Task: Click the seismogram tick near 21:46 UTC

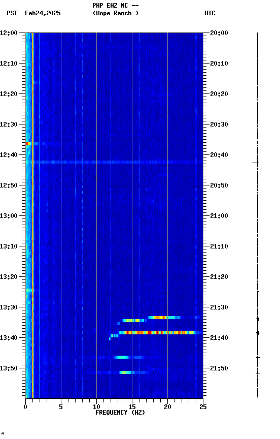Action: tap(258, 358)
